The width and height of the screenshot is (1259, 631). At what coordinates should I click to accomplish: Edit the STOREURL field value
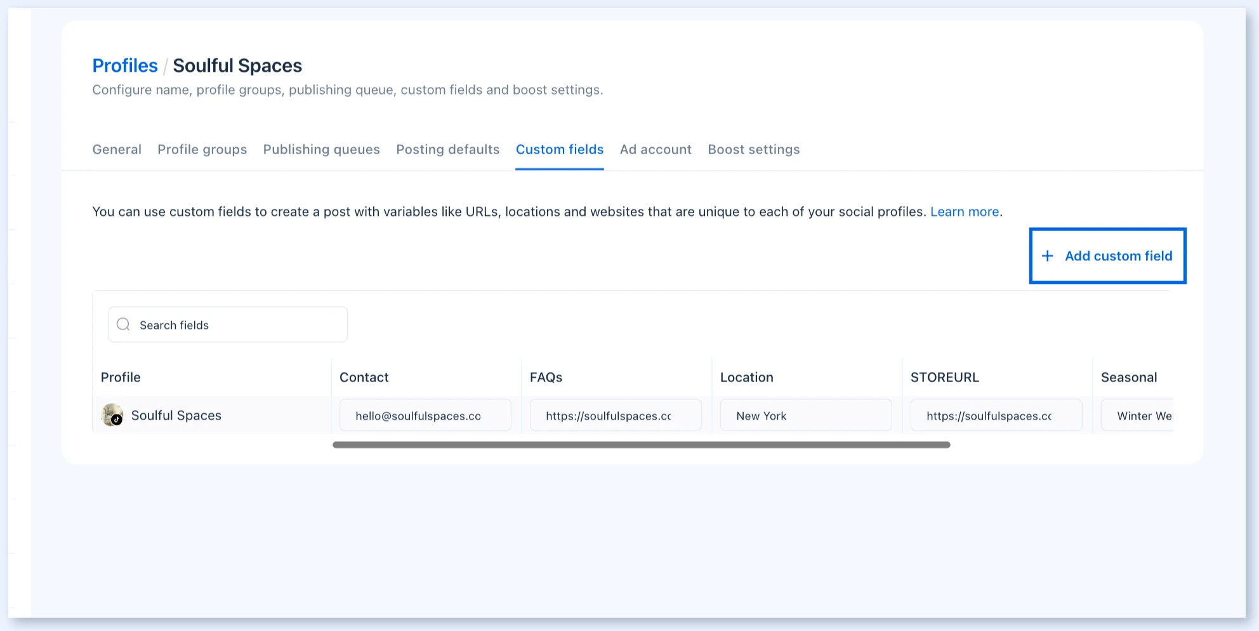tap(996, 416)
